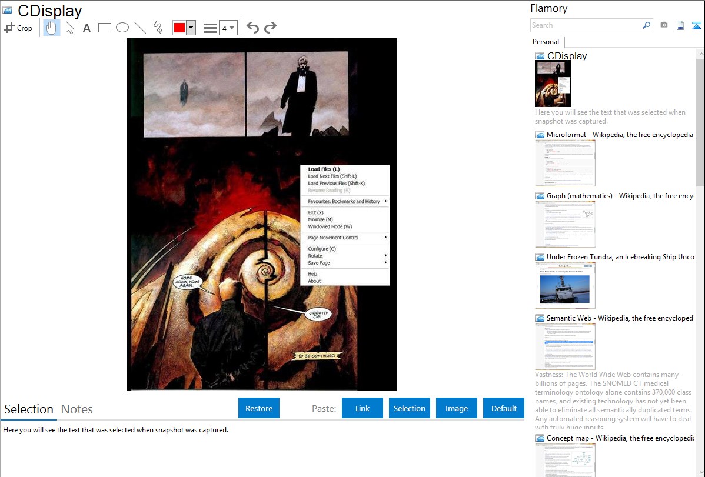Image resolution: width=705 pixels, height=477 pixels.
Task: Select the Crop tool
Action: (x=18, y=28)
